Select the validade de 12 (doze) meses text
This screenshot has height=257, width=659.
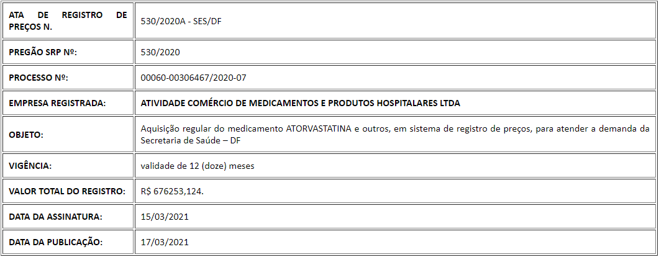tap(198, 166)
